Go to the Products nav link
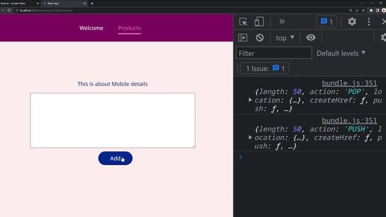386x217 pixels. tap(130, 28)
